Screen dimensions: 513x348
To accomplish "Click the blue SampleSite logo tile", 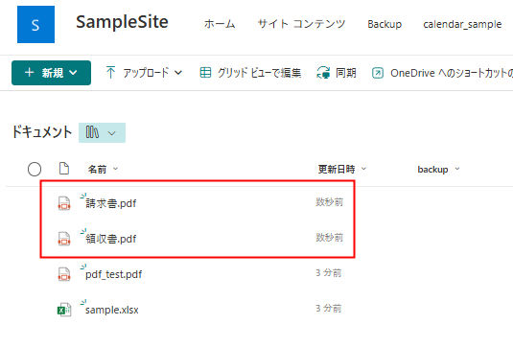I will click(x=36, y=25).
